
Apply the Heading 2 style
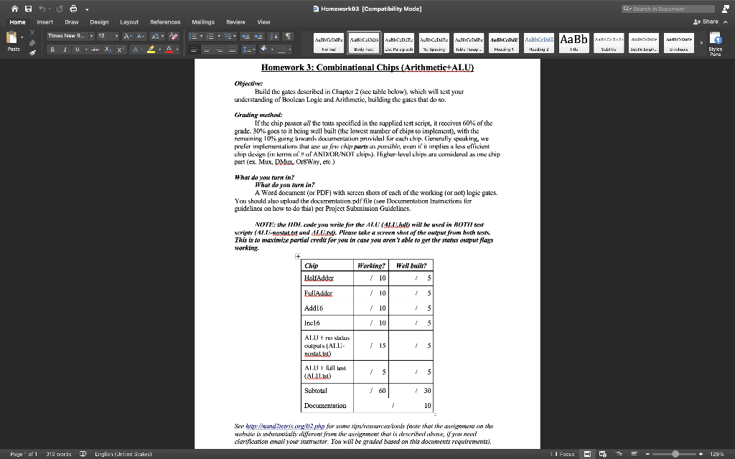[540, 43]
